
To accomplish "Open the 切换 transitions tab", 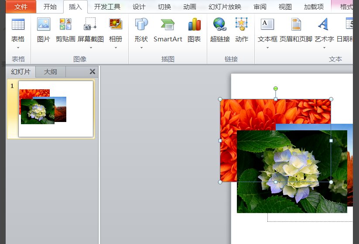I will (x=164, y=7).
